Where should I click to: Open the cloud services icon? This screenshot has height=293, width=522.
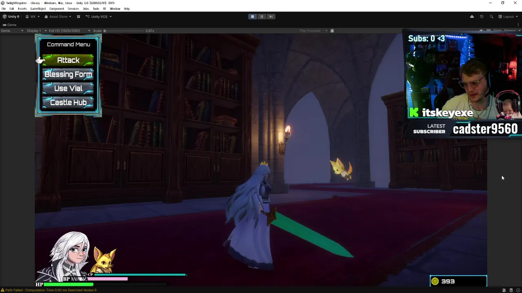coord(472,17)
